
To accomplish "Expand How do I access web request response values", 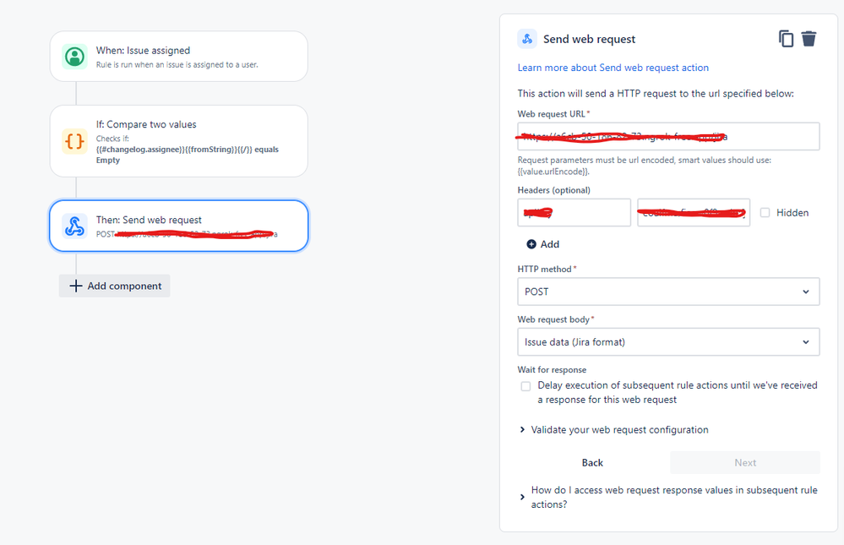I will click(x=668, y=497).
